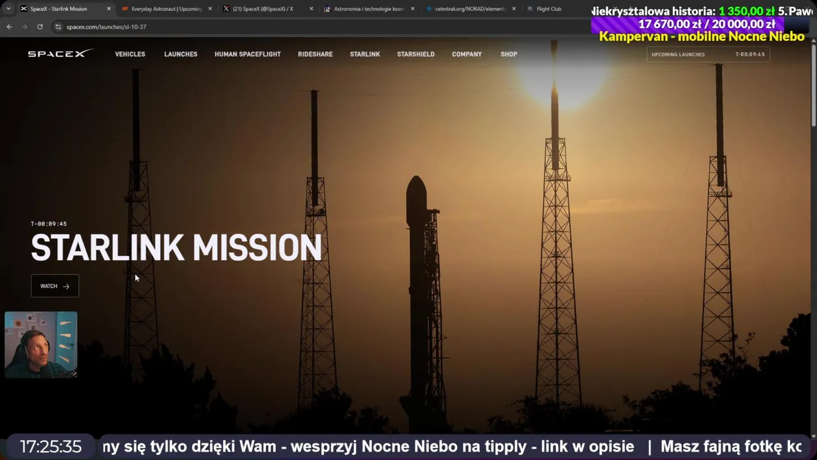This screenshot has width=817, height=460.
Task: Click the Astronomia tab favicon
Action: [x=327, y=9]
